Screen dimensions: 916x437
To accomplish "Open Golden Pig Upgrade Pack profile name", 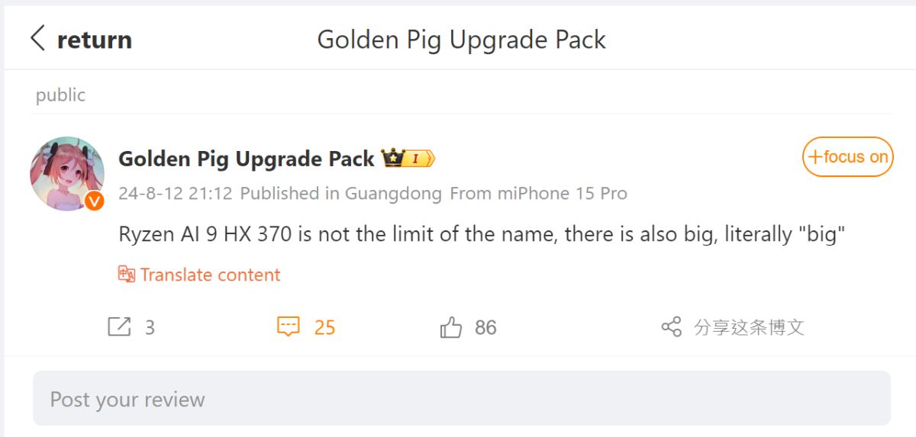I will (x=247, y=159).
